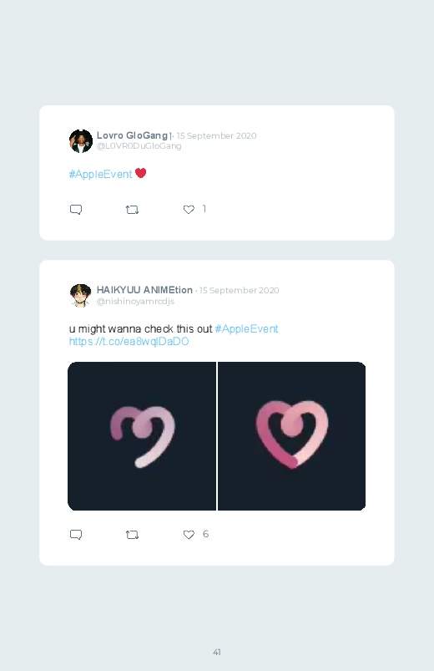Viewport: 434px width, 671px height.
Task: Click the red heart emoji
Action: (x=141, y=173)
